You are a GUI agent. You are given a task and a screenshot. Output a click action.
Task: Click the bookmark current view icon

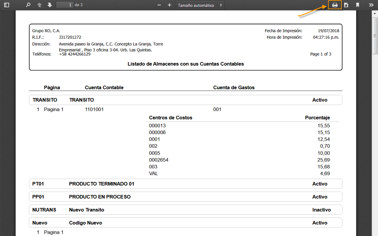pyautogui.click(x=357, y=5)
